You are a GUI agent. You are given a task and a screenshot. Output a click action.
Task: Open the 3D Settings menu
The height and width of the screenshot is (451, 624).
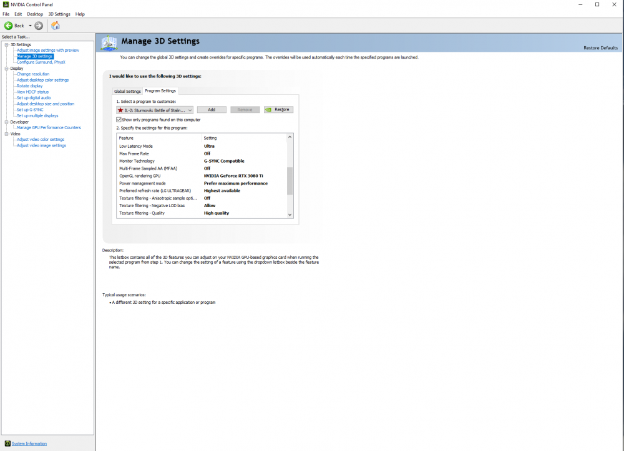tap(59, 14)
